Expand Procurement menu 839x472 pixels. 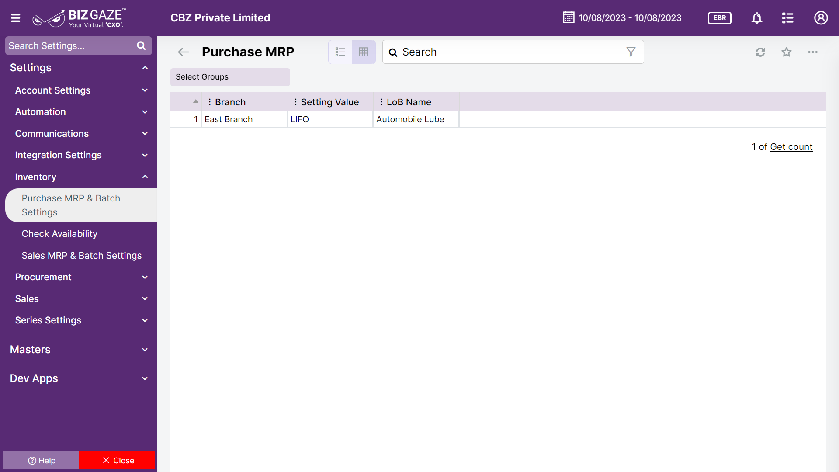145,277
